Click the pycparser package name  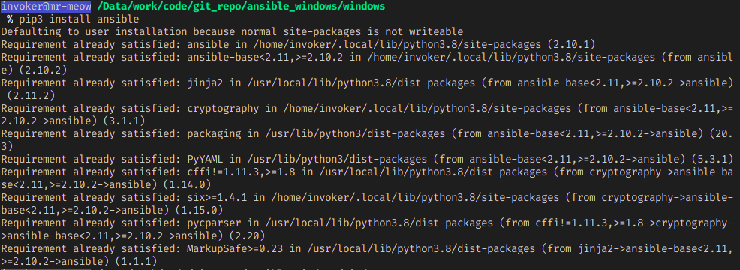point(214,223)
